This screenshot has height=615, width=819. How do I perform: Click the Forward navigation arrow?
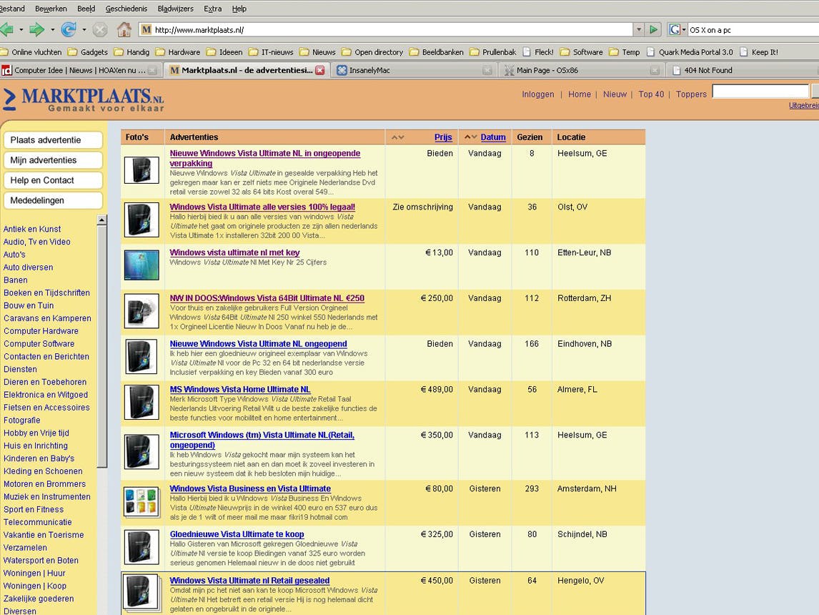point(37,29)
